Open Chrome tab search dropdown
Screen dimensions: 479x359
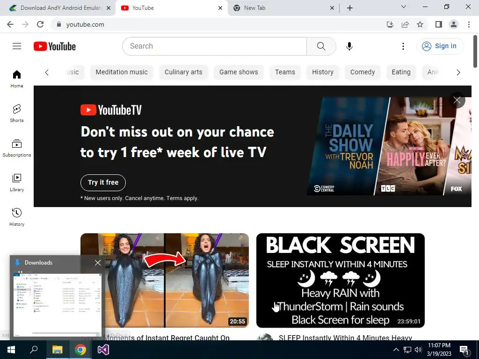[403, 7]
